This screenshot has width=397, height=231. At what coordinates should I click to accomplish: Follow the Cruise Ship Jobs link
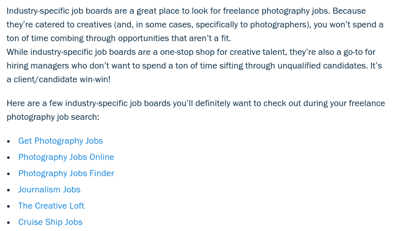coord(50,222)
